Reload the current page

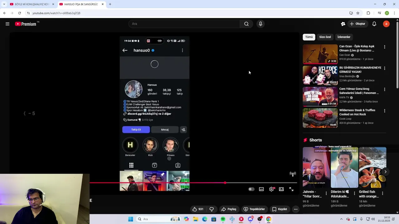pos(19,13)
